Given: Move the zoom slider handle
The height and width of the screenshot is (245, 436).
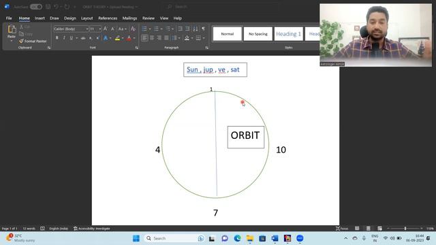Looking at the screenshot, I should tap(405, 229).
